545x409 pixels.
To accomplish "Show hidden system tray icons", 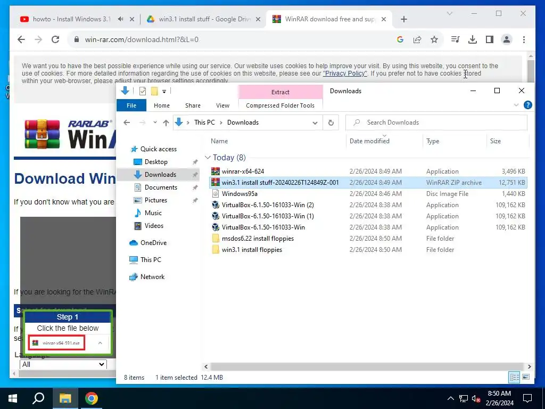I will coord(450,398).
